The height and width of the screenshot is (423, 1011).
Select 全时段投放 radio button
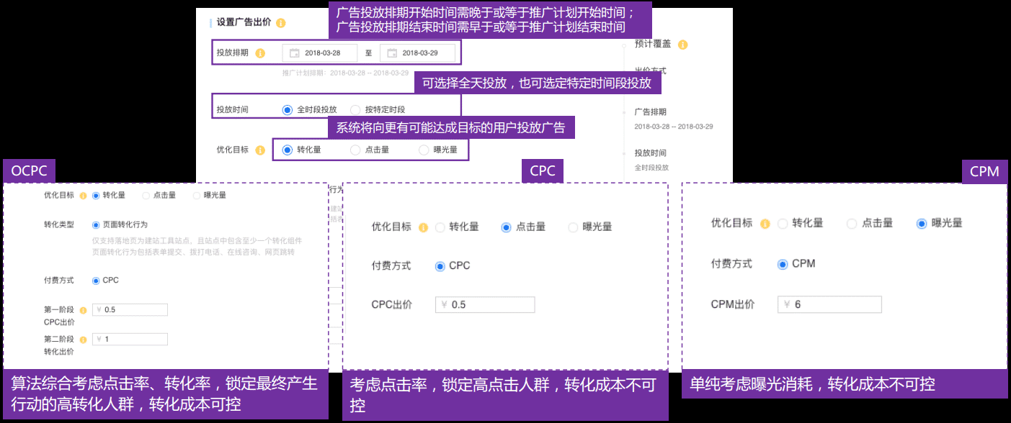288,110
